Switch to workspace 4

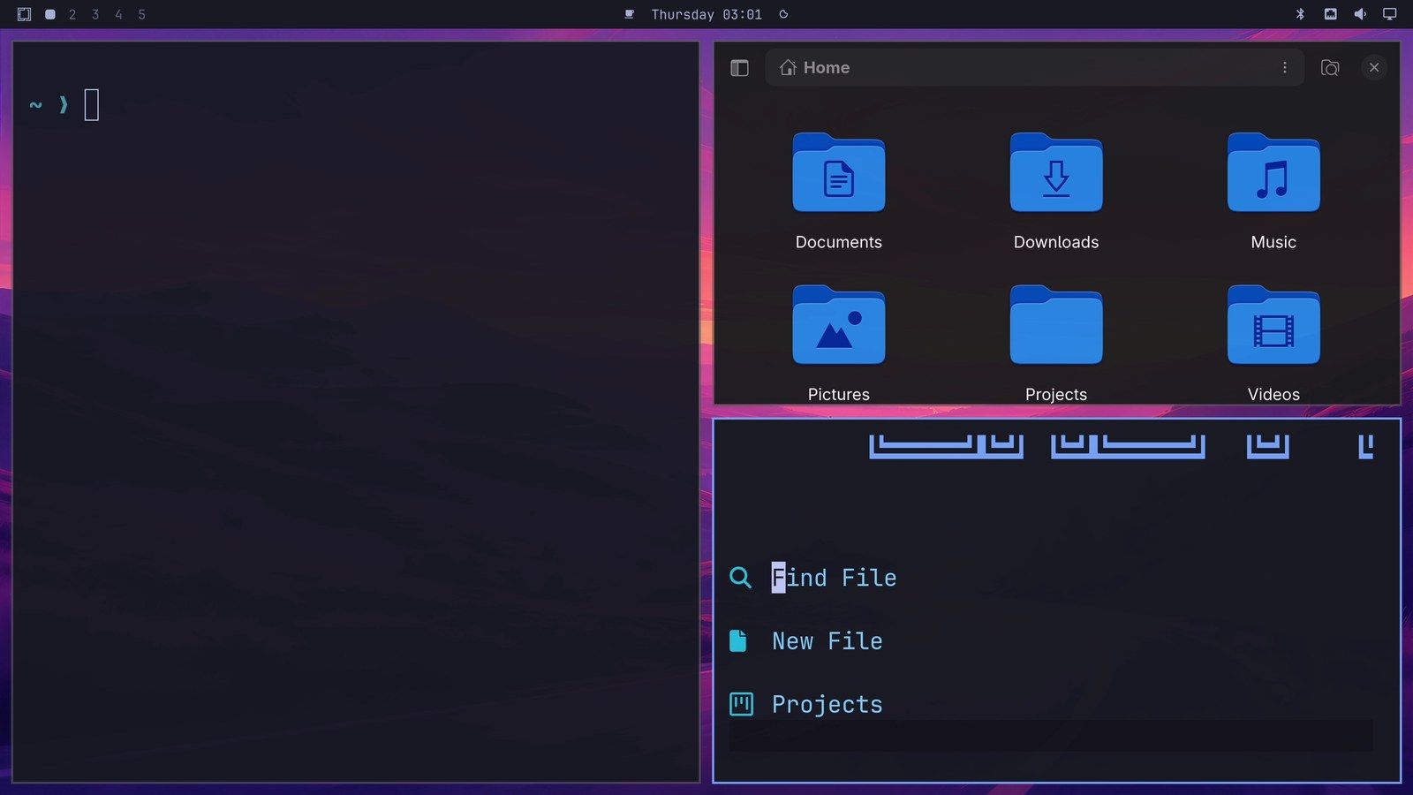click(x=118, y=14)
